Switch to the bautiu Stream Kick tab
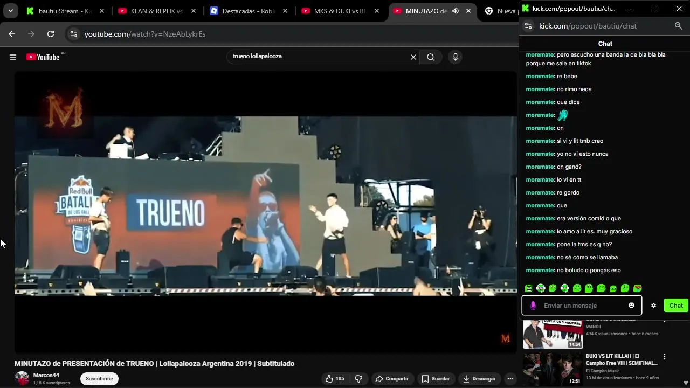Screen dimensions: 690x388 65,11
